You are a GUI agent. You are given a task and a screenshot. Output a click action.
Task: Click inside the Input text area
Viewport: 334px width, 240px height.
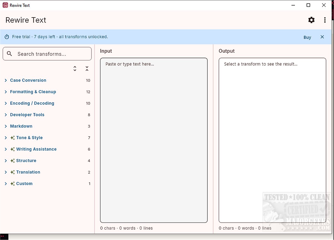coord(154,140)
